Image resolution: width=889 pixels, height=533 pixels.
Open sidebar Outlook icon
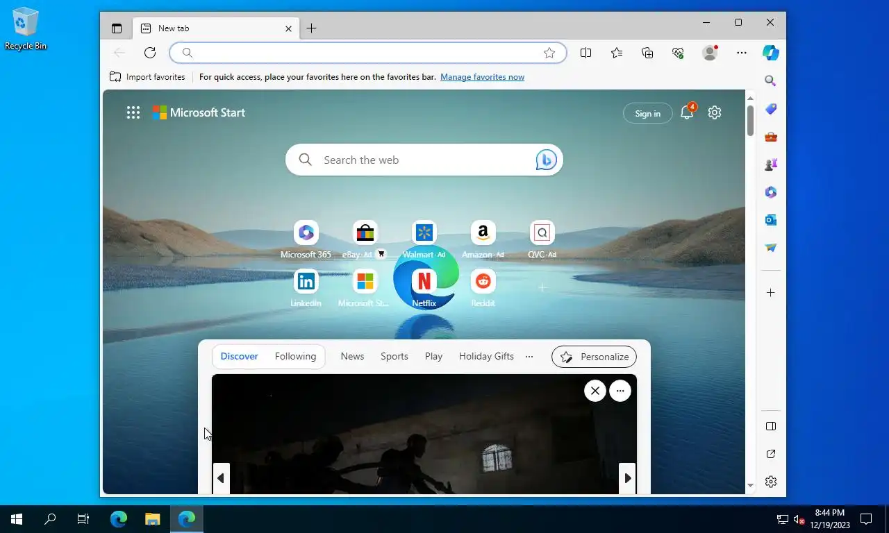tap(770, 220)
